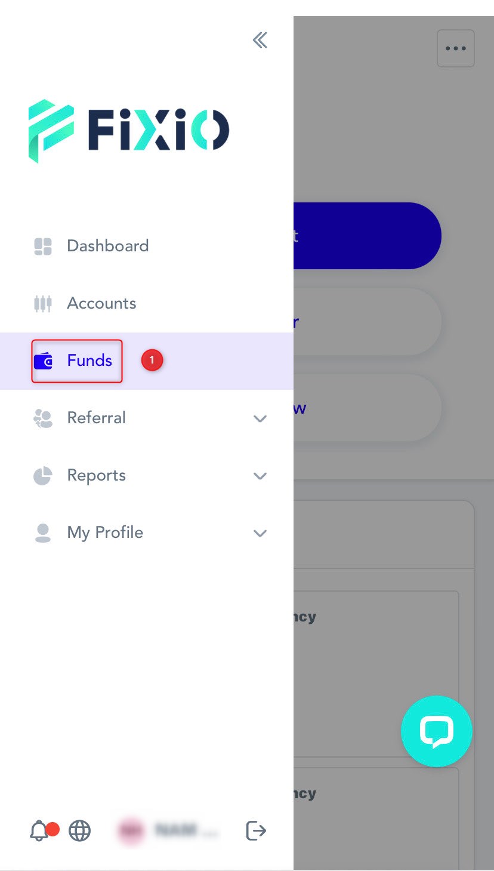The height and width of the screenshot is (871, 494).
Task: Open notifications bell icon
Action: (39, 830)
